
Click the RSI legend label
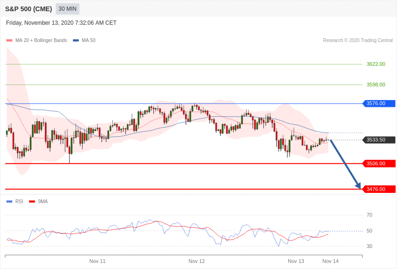pyautogui.click(x=19, y=201)
